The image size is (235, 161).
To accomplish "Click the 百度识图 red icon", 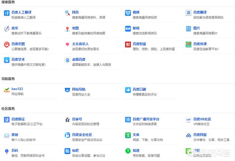I will 7,44.
